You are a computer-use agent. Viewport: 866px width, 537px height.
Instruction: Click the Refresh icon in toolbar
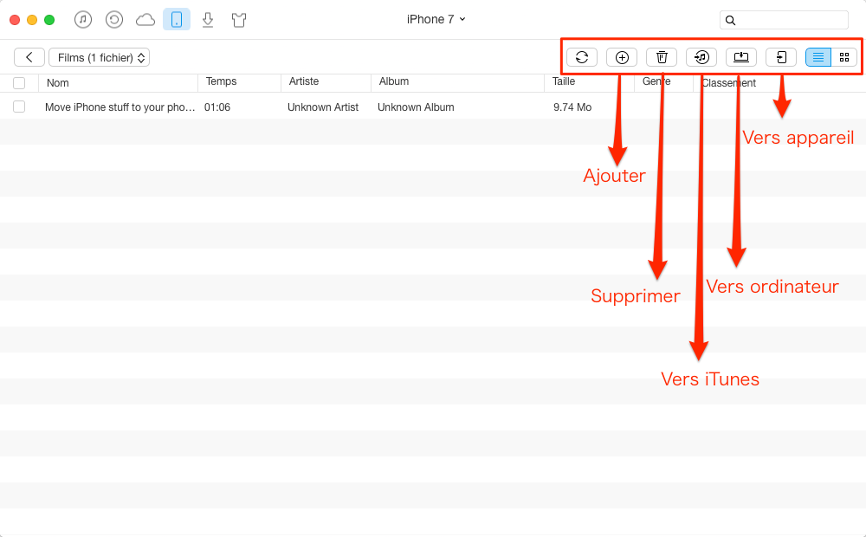click(x=582, y=57)
